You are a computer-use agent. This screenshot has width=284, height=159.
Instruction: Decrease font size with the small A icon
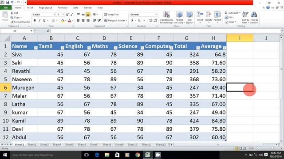[71, 15]
